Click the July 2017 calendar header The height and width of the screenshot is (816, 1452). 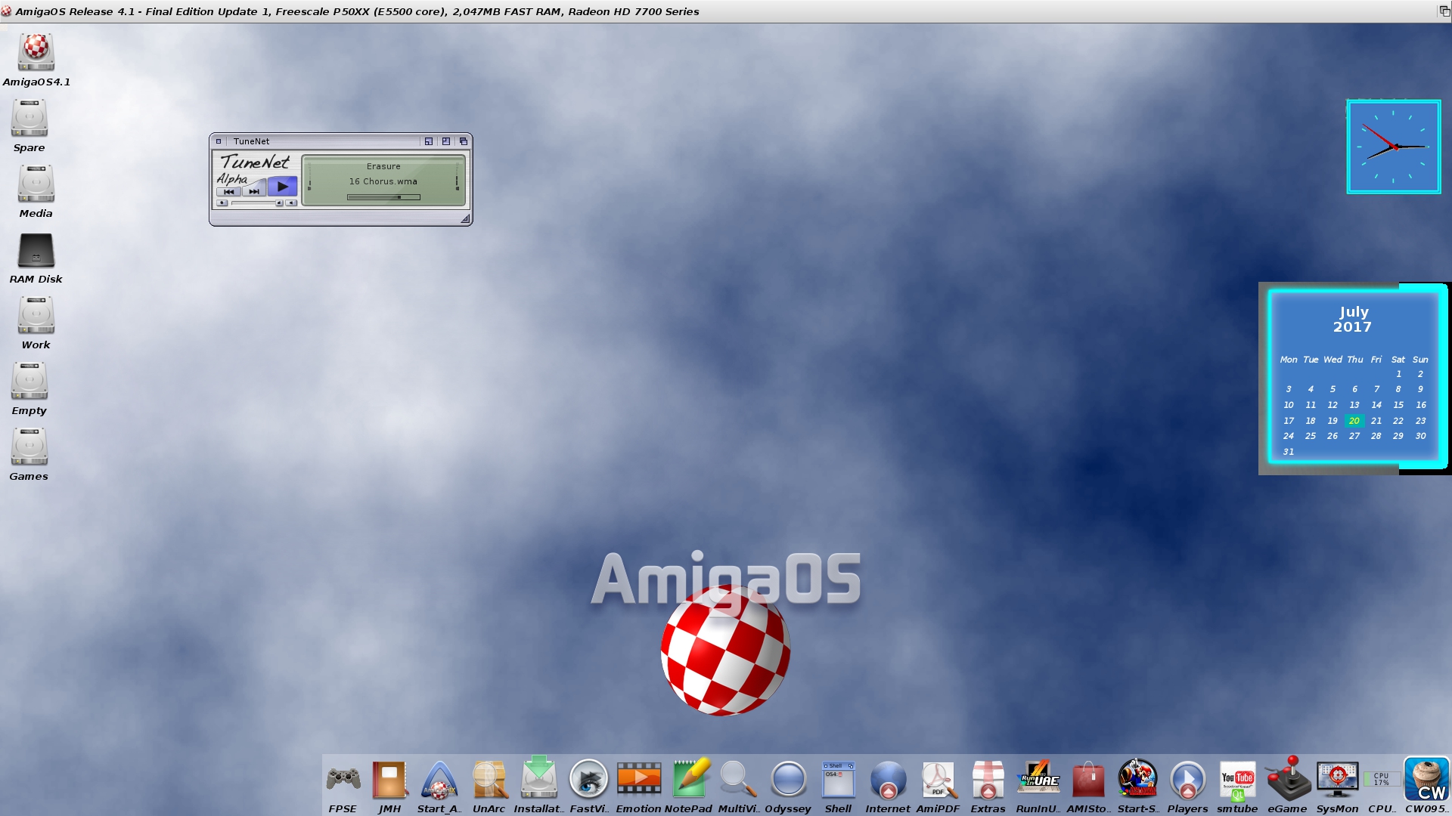1353,320
